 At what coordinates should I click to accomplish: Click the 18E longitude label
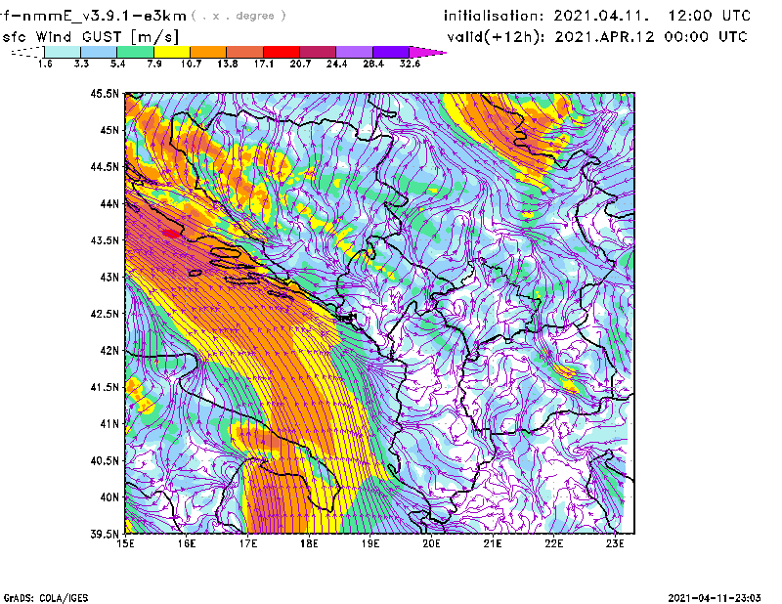click(309, 543)
